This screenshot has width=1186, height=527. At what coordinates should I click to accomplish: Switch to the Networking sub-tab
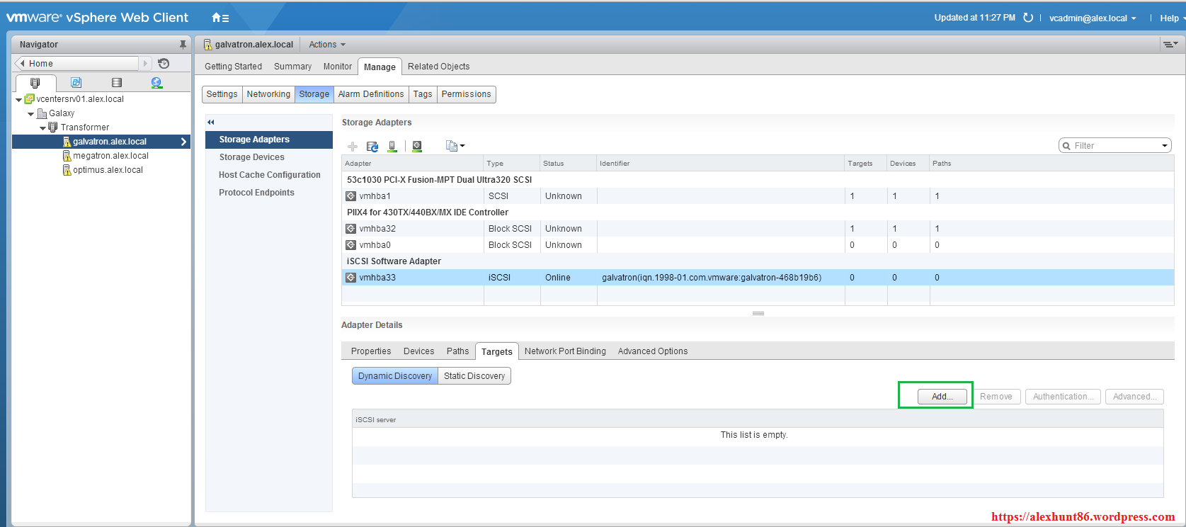click(x=268, y=94)
